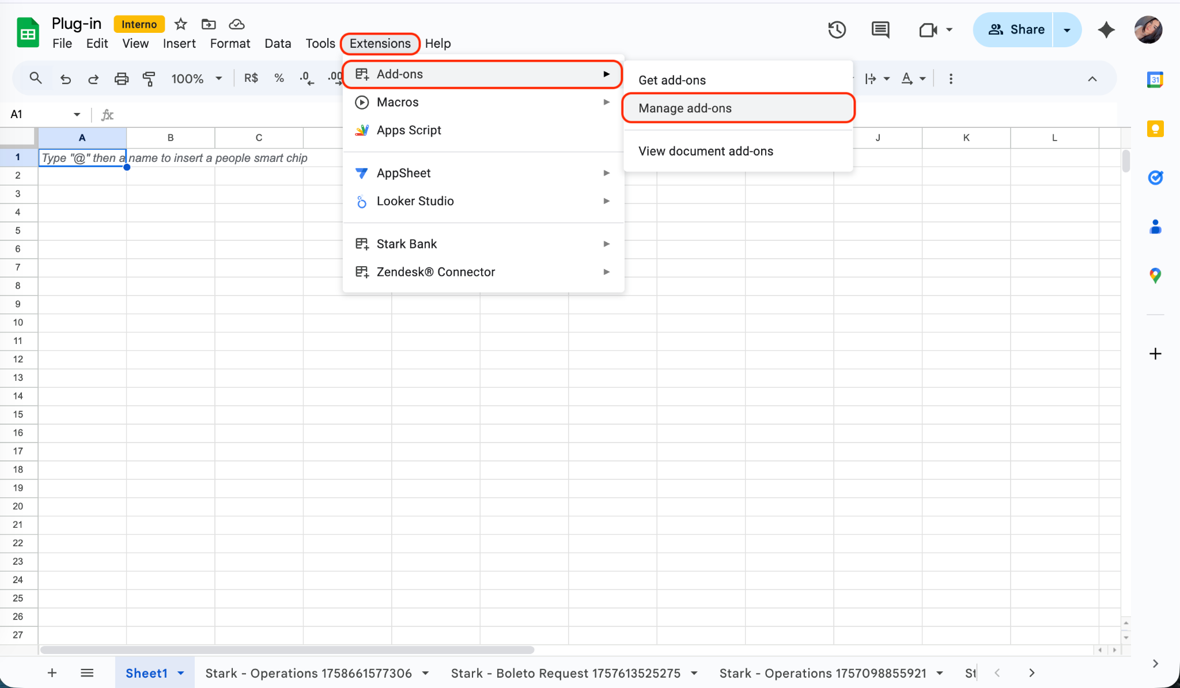Click the paint format roller icon
Viewport: 1180px width, 688px height.
tap(149, 78)
